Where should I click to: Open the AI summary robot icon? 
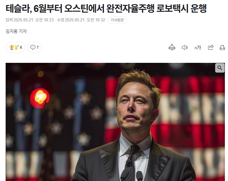172,47
